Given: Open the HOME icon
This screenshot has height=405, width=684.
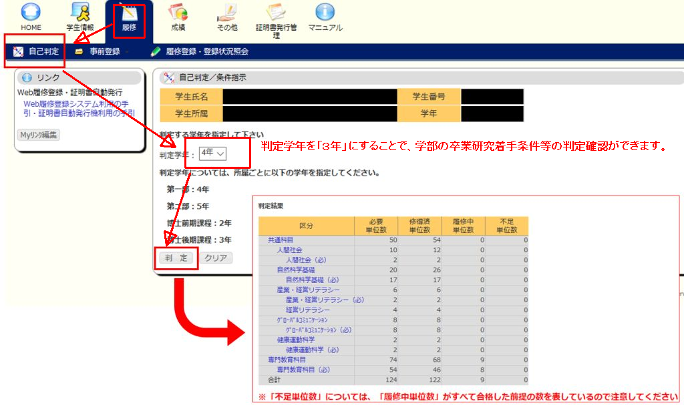Looking at the screenshot, I should click(31, 12).
